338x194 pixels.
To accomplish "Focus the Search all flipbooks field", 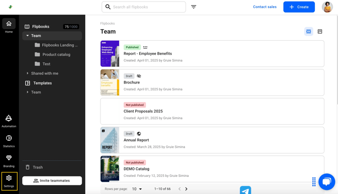I will pos(144,7).
